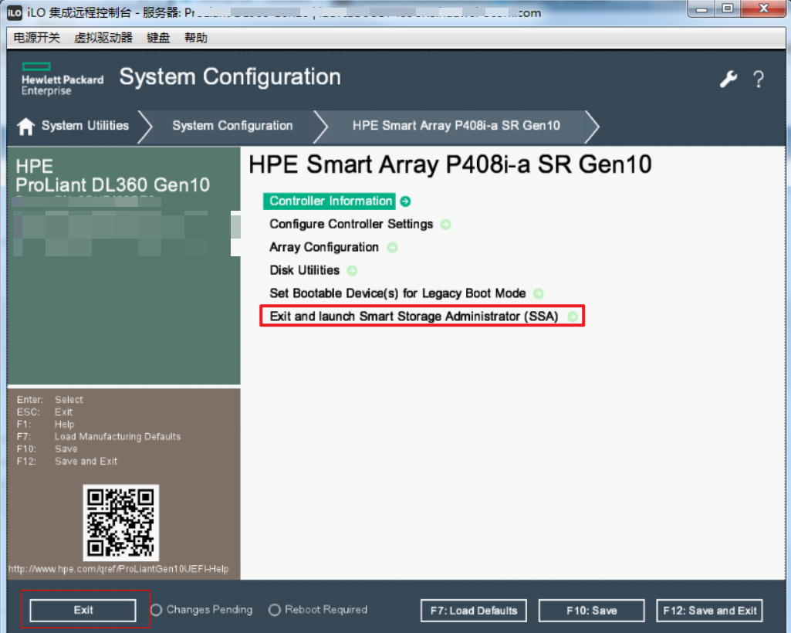
Task: Click the hpe.com UEFI help URL
Action: (x=119, y=569)
